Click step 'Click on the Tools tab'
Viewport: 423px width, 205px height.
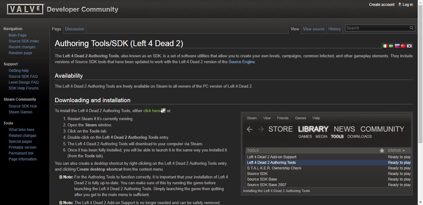coord(87,131)
